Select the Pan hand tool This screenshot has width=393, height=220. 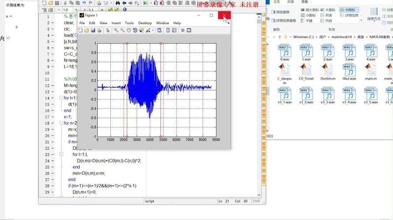click(128, 30)
